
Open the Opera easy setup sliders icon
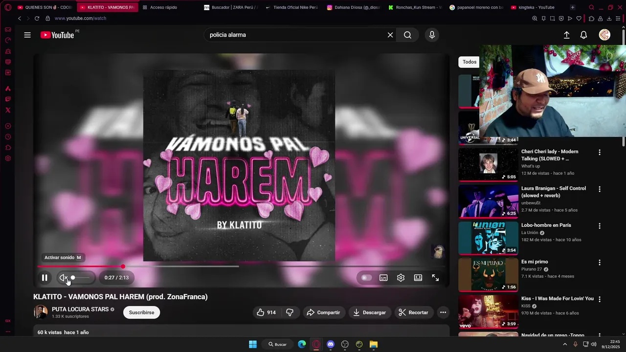click(x=618, y=18)
